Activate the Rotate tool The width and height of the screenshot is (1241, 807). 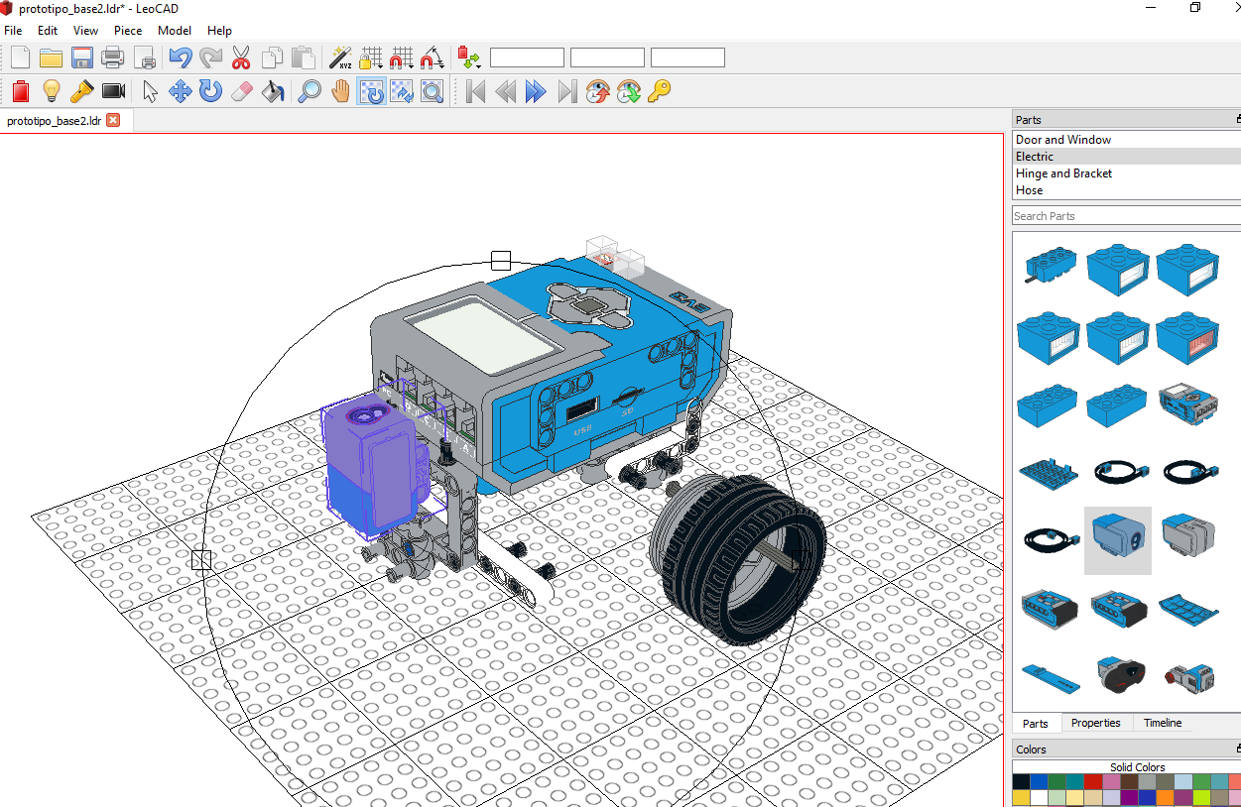210,91
